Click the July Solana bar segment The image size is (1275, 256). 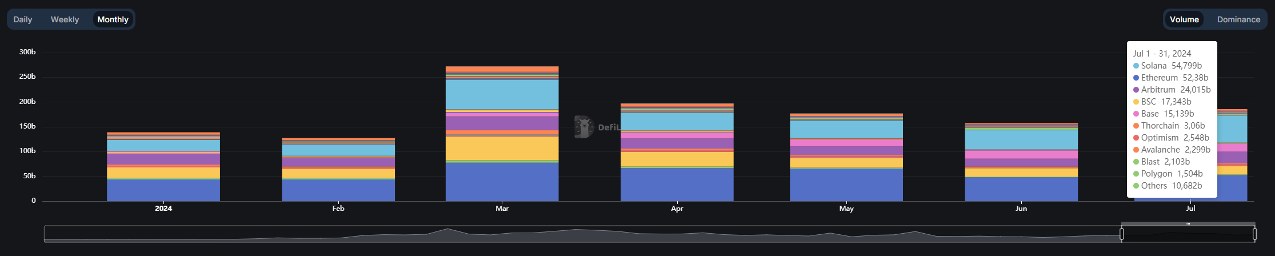(x=1233, y=129)
